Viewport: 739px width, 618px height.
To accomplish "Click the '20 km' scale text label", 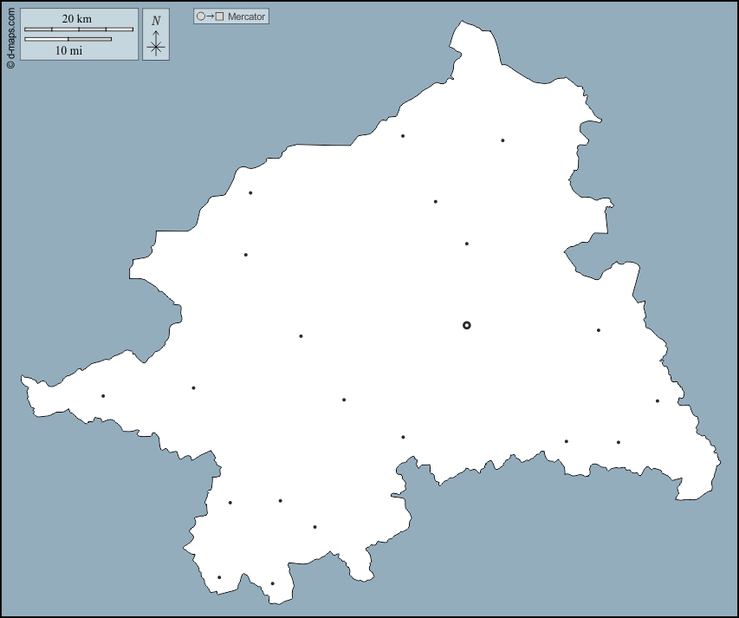I will (77, 19).
